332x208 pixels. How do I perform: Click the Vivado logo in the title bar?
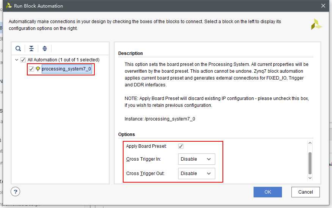[9, 6]
